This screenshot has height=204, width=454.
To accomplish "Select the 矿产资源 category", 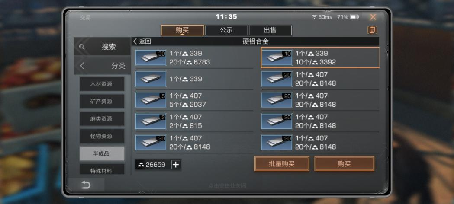I will (x=102, y=102).
